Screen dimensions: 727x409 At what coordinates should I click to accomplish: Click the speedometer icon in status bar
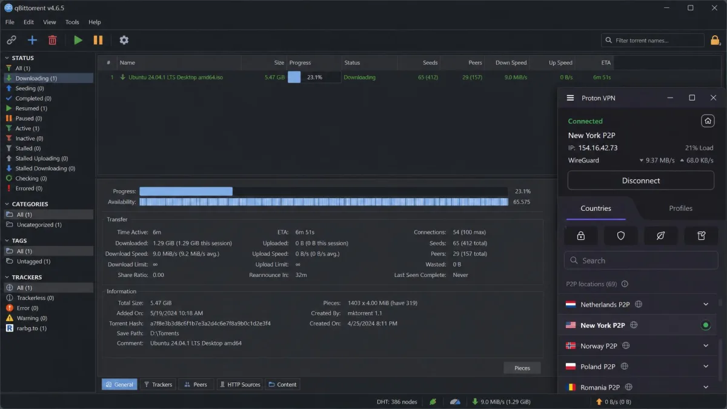coord(456,402)
